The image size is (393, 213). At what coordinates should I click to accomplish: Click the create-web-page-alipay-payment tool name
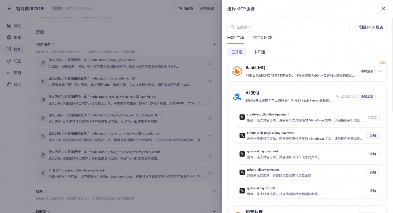coord(270,133)
